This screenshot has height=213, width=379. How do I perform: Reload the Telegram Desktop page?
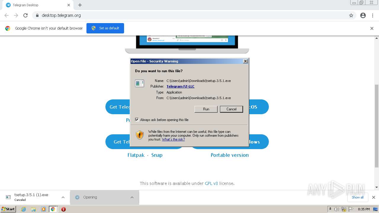coord(25,15)
